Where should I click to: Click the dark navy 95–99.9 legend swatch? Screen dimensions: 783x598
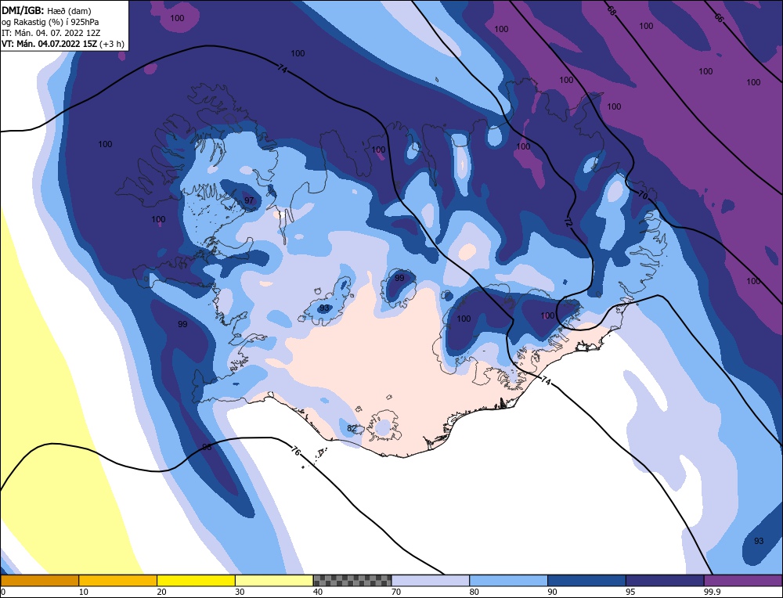pyautogui.click(x=665, y=580)
